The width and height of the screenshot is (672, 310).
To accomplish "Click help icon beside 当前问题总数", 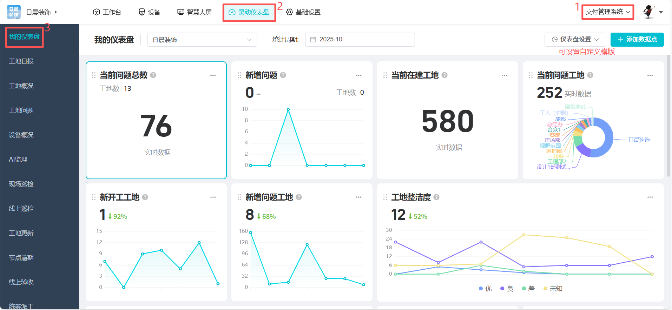I will (153, 75).
